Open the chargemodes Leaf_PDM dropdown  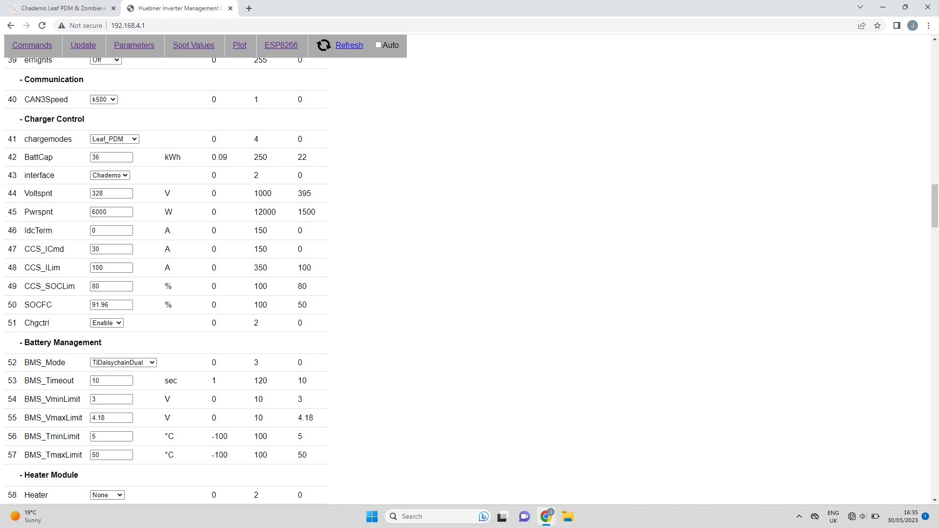114,139
